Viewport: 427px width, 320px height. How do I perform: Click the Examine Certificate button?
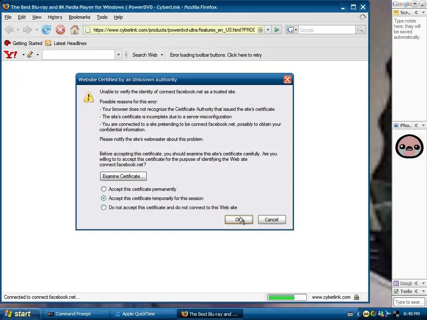(x=123, y=176)
